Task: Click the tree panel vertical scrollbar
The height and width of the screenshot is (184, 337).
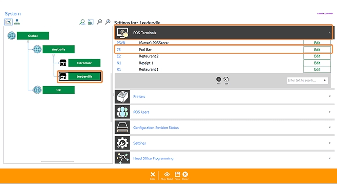Action: 111,98
